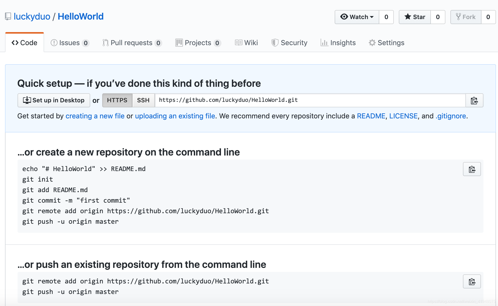Viewport: 498px width, 306px height.
Task: Select the Projects tab
Action: (x=197, y=43)
